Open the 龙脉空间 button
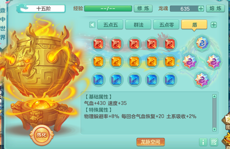Image resolution: width=230 pixels, height=149 pixels. click(x=150, y=142)
